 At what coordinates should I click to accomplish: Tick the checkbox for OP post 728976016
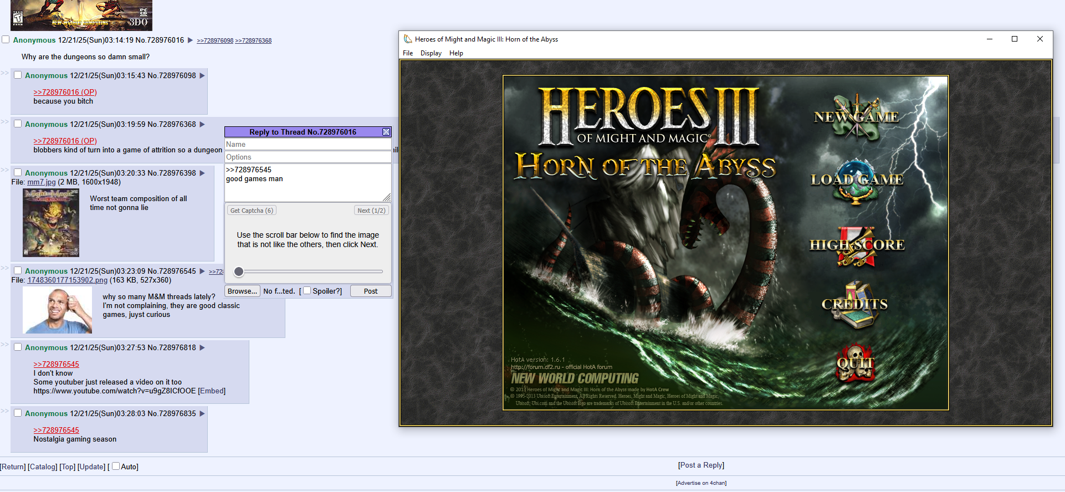6,39
